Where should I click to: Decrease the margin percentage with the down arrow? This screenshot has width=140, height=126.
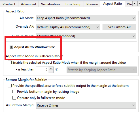51,71
